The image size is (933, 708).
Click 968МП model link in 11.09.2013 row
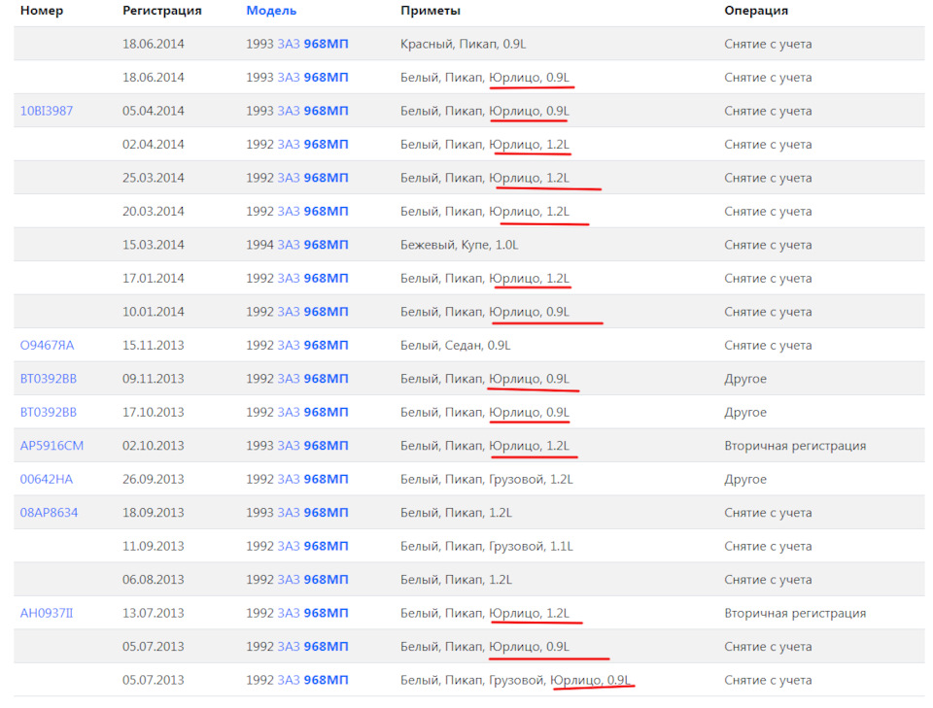point(327,547)
